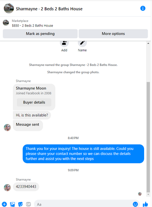Choose a sticker from the sticker icon
The height and width of the screenshot is (207, 152).
pos(20,204)
